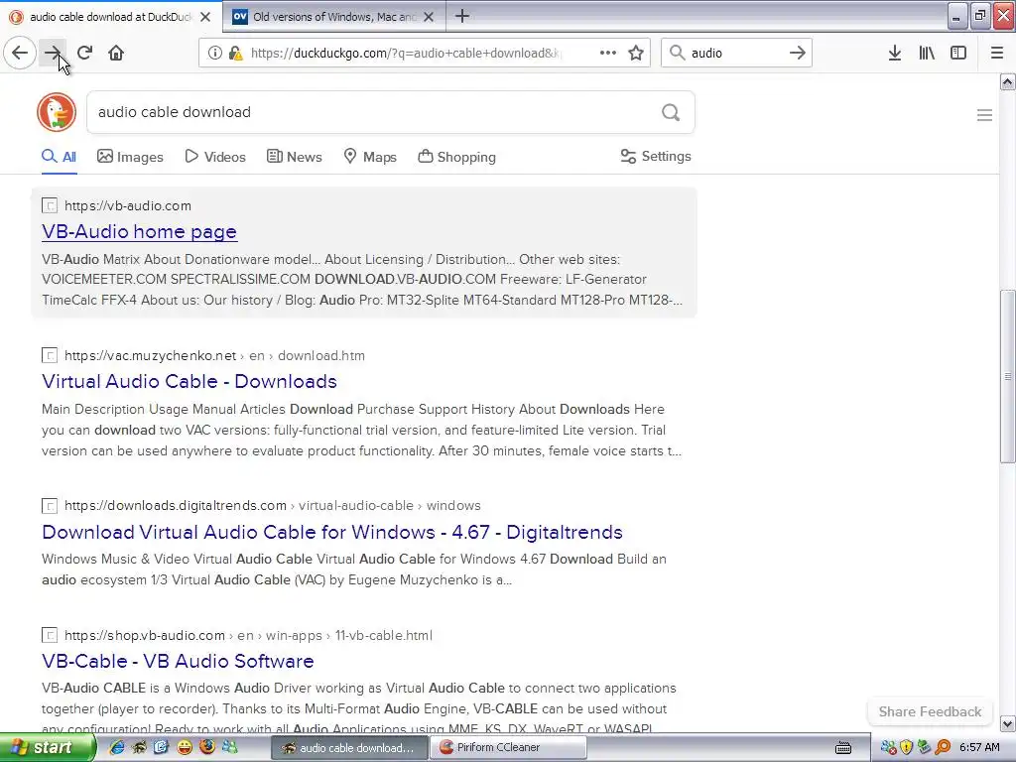Viewport: 1016px width, 762px height.
Task: Select audio cable download taskbar button
Action: 349,748
